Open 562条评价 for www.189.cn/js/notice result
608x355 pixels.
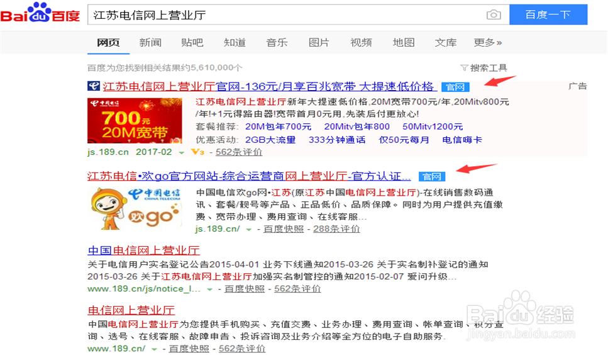point(297,289)
